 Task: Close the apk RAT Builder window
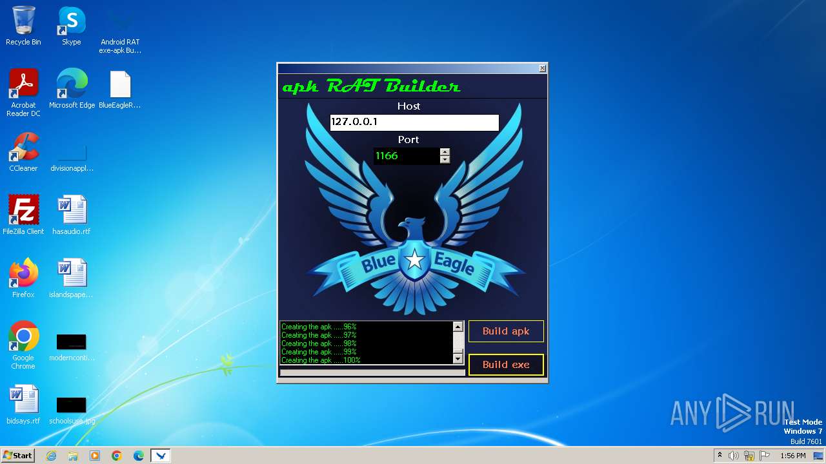pos(542,68)
